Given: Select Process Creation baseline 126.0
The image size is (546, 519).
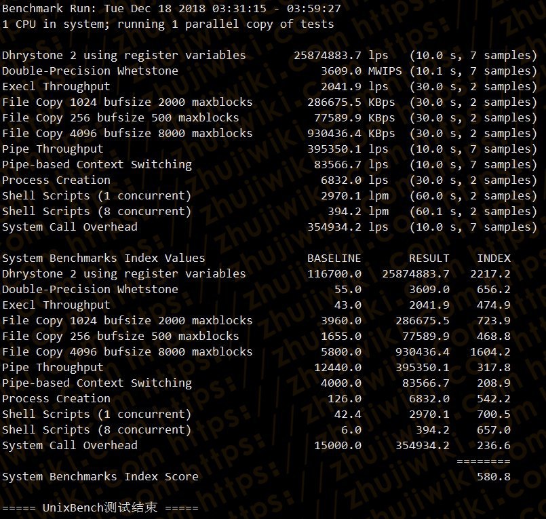Looking at the screenshot, I should point(345,398).
